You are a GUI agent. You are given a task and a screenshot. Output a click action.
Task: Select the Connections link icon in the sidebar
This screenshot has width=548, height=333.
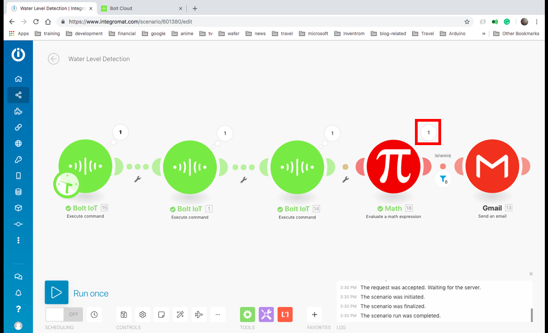tap(18, 127)
